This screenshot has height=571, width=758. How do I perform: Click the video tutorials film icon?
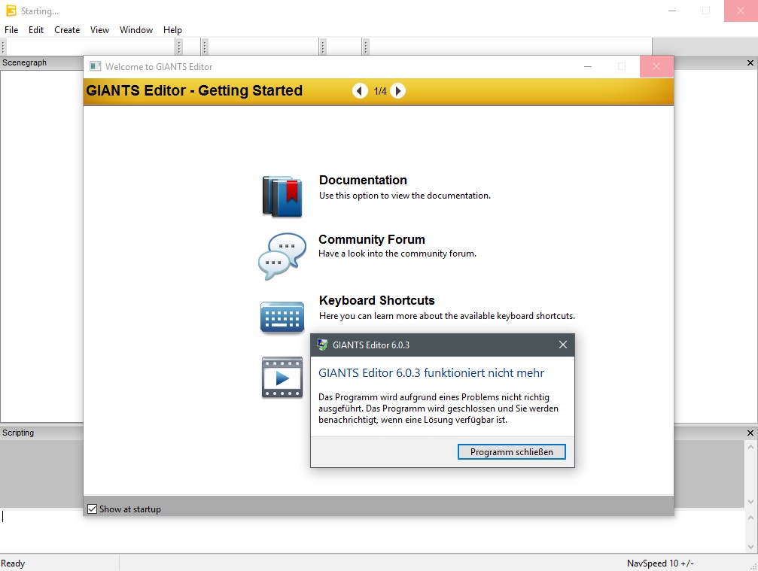(x=282, y=378)
